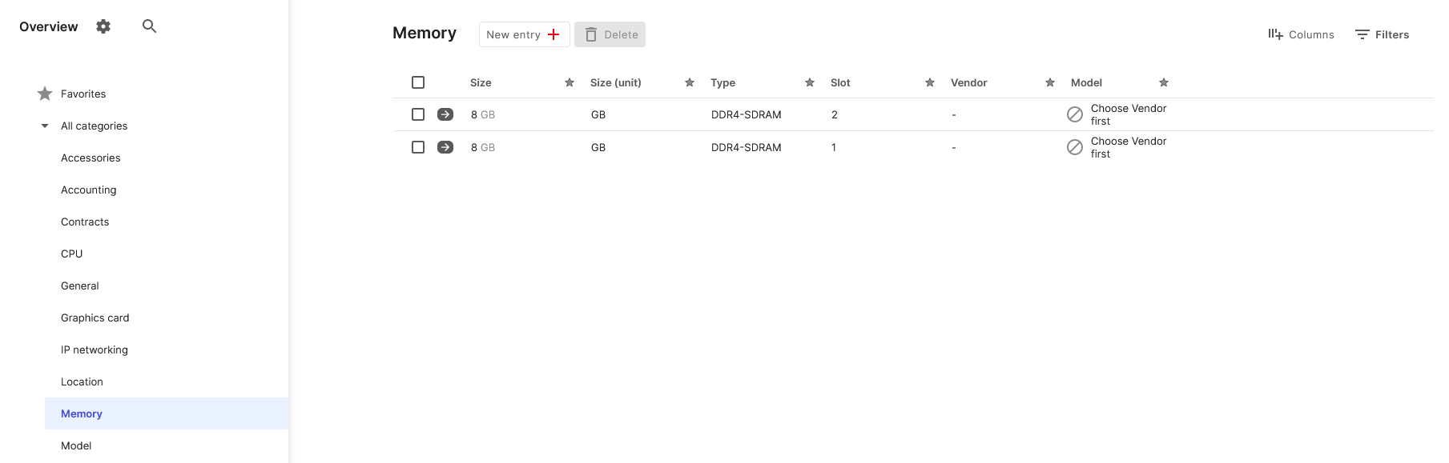
Task: Click the GB unit cell in Slot 1 row
Action: pos(598,147)
